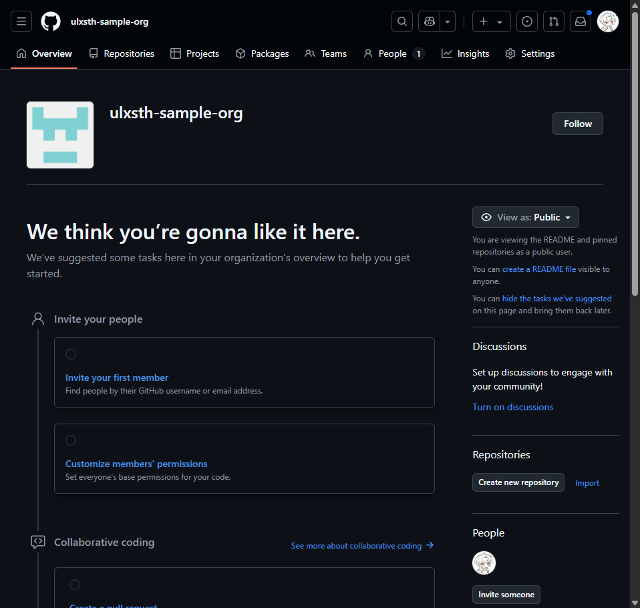Image resolution: width=640 pixels, height=608 pixels.
Task: Open the Teams tab
Action: coord(326,53)
